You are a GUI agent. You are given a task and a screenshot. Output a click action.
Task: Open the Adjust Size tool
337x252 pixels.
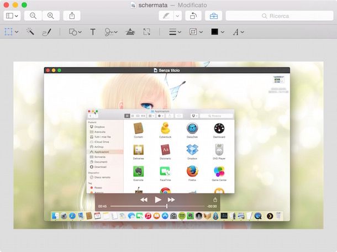point(146,32)
